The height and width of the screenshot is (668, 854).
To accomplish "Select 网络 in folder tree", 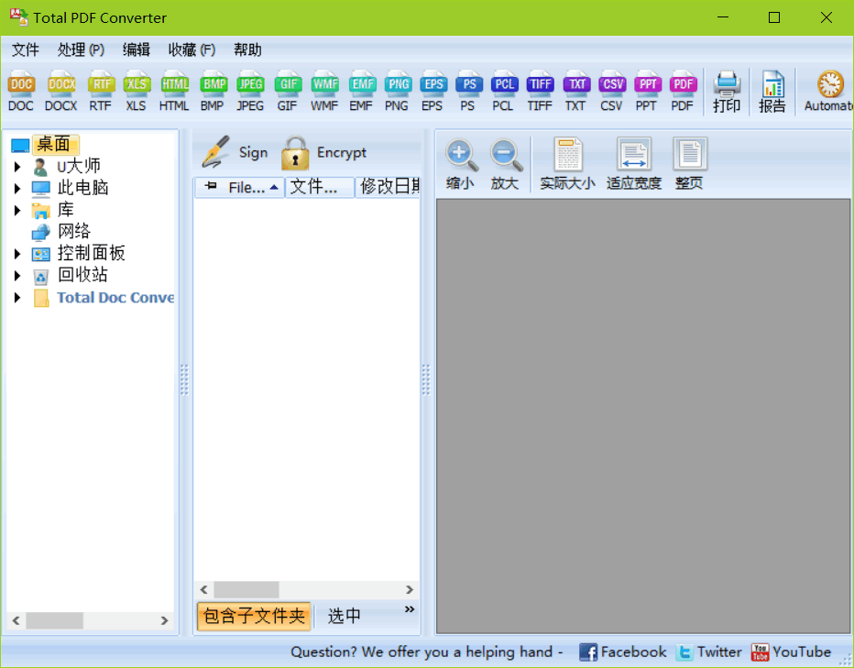I will point(74,232).
